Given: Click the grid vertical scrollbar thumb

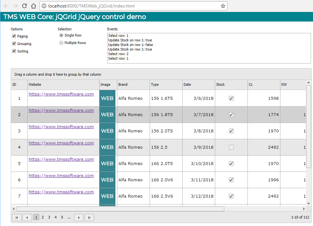Looking at the screenshot, I should click(x=309, y=127).
